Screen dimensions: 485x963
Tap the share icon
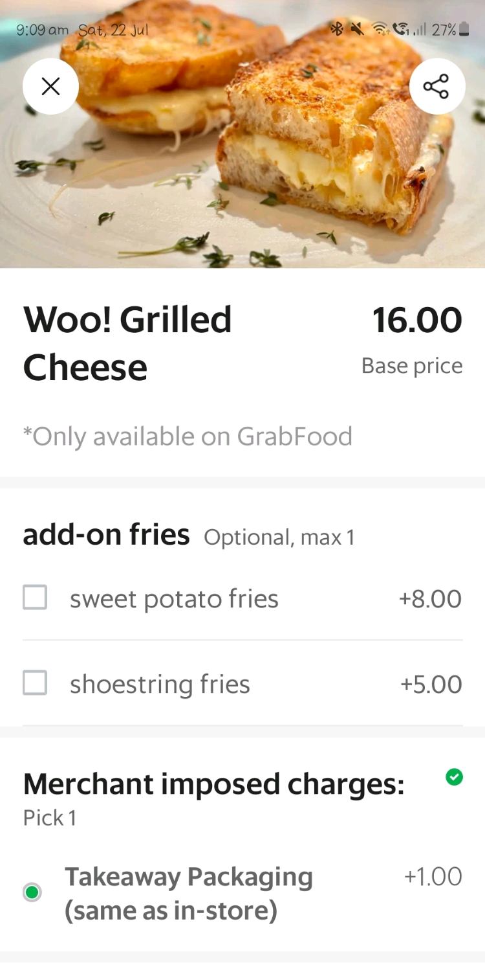436,87
